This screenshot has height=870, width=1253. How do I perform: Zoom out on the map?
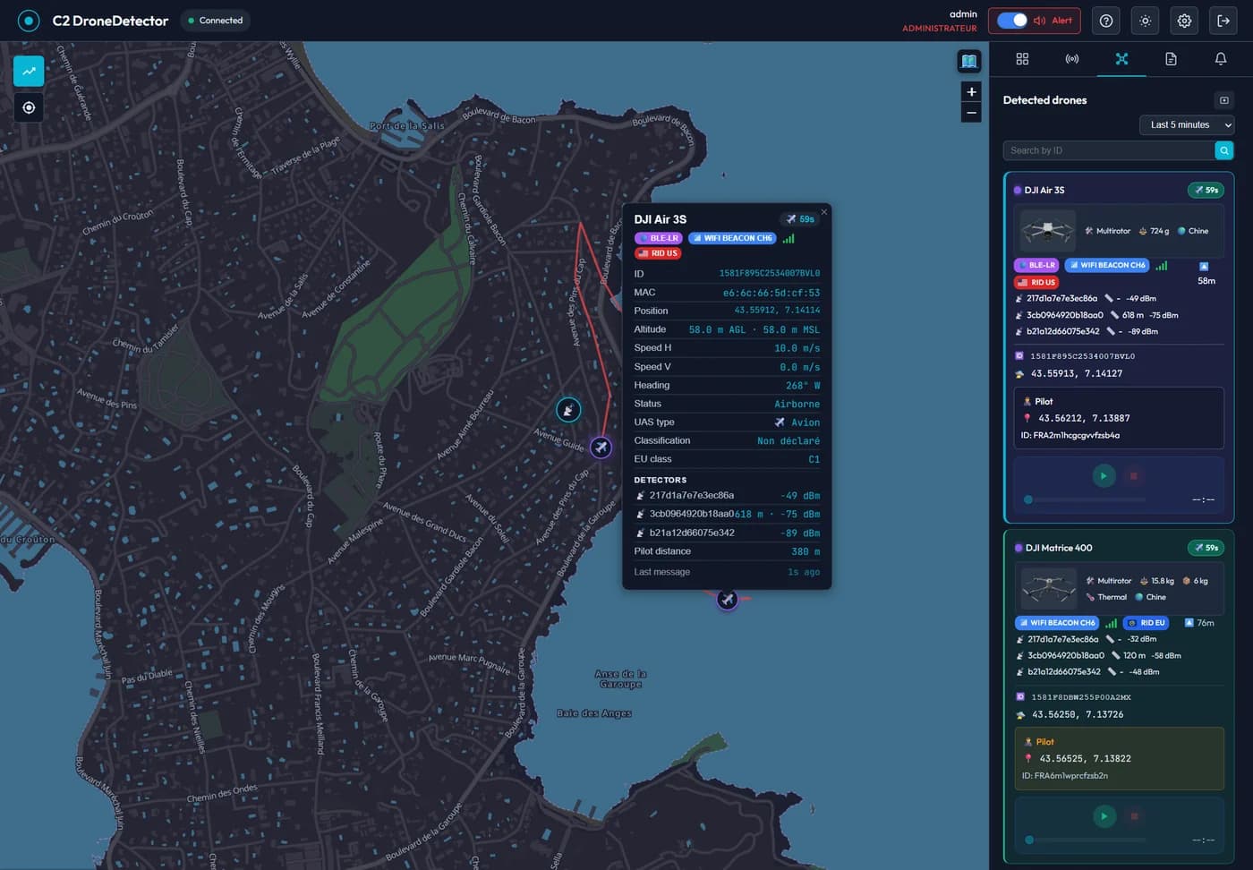(x=971, y=113)
